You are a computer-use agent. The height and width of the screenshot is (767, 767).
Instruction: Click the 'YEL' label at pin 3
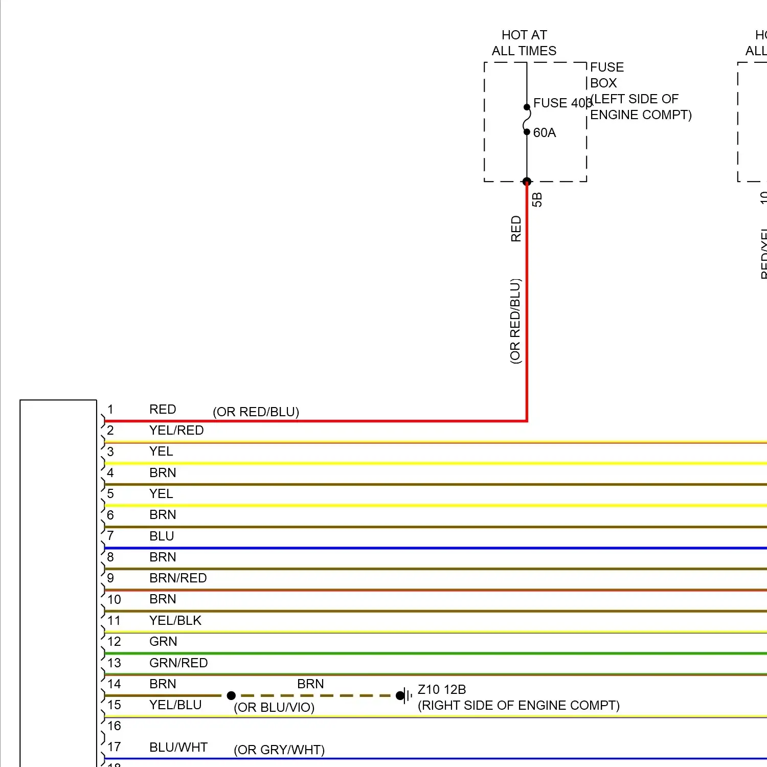[x=161, y=451]
